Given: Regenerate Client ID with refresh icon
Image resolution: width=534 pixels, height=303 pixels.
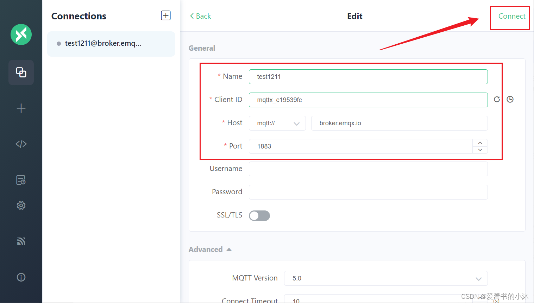Looking at the screenshot, I should (x=497, y=99).
